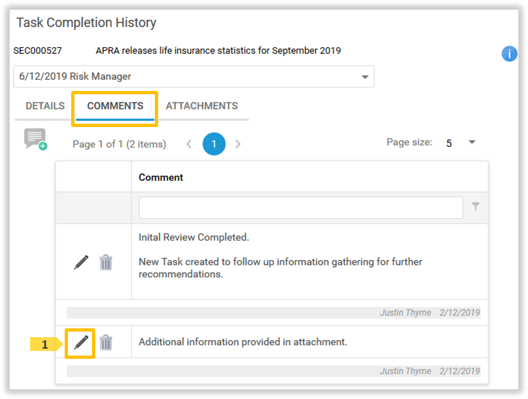Viewport: 528px width, 399px height.
Task: Select the 'Additional information provided in attachment' row
Action: pos(243,342)
